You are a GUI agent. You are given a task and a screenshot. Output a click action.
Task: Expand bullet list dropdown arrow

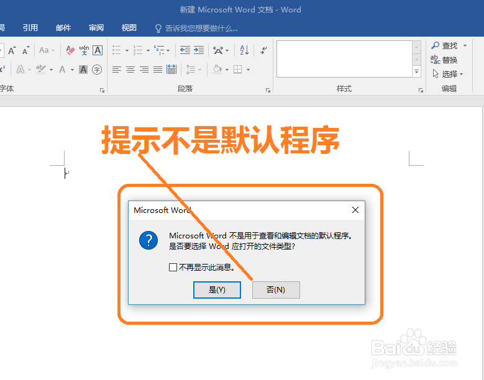(127, 50)
